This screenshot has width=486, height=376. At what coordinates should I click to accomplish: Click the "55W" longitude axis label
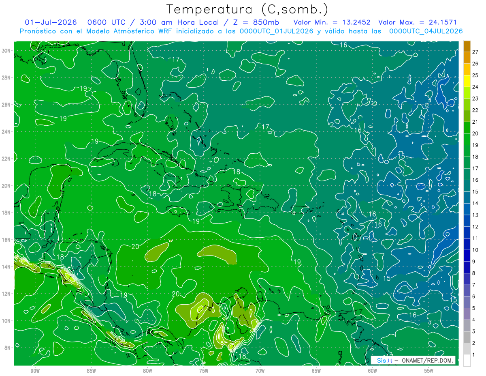click(x=428, y=371)
